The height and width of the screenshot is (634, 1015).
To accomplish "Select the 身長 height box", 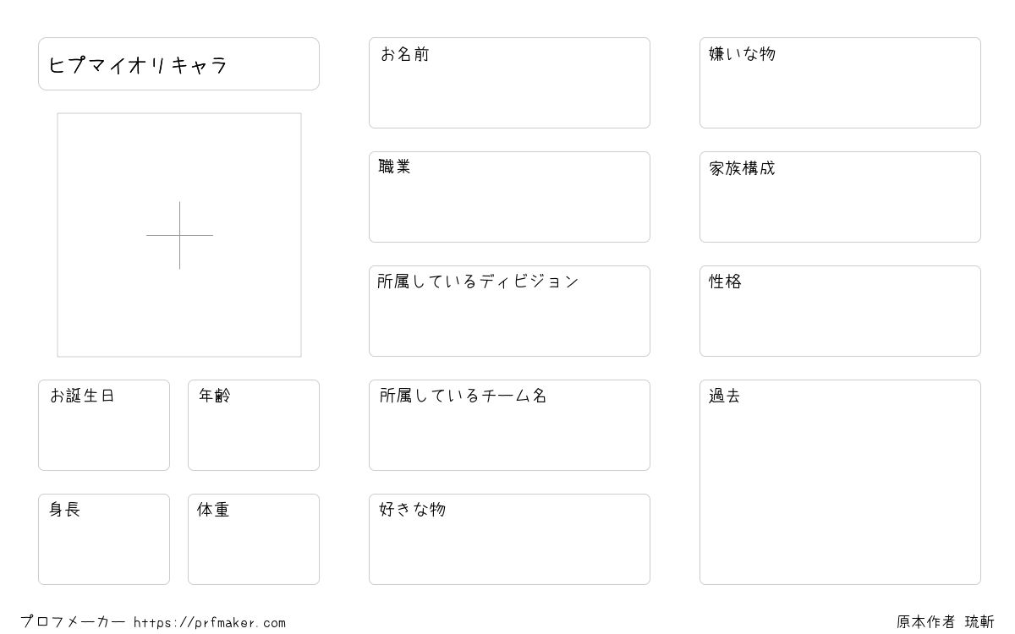I will click(x=104, y=539).
